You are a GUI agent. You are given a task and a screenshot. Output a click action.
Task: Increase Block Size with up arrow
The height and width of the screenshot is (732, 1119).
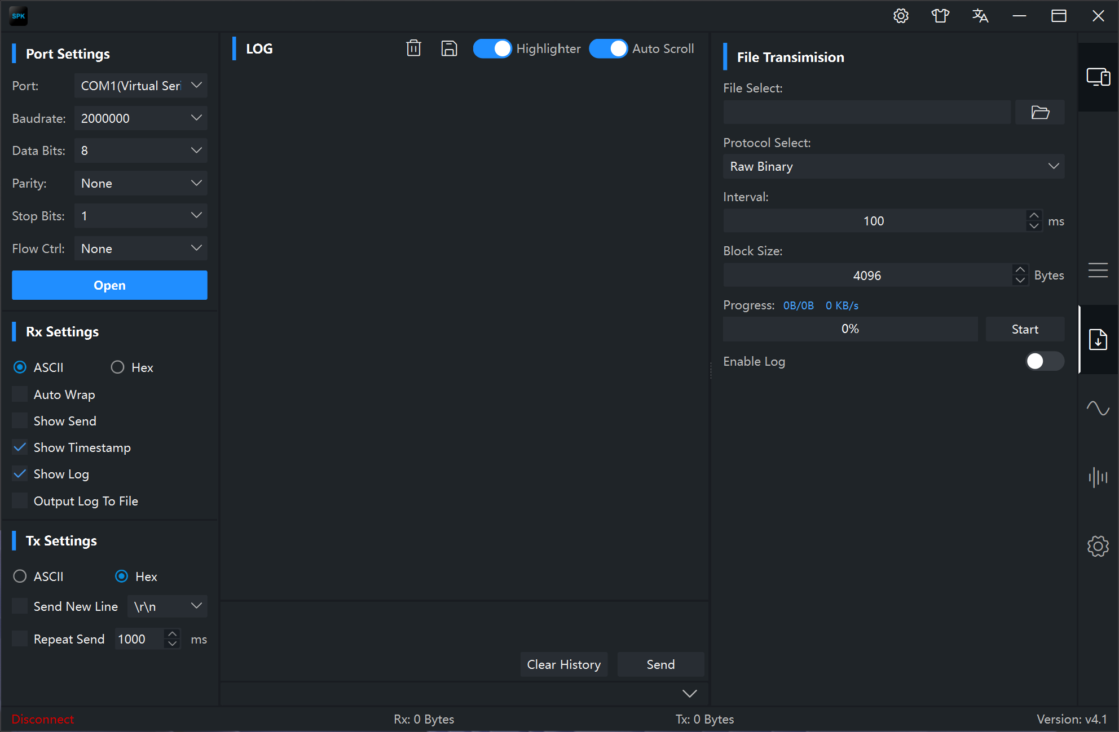pos(1020,270)
